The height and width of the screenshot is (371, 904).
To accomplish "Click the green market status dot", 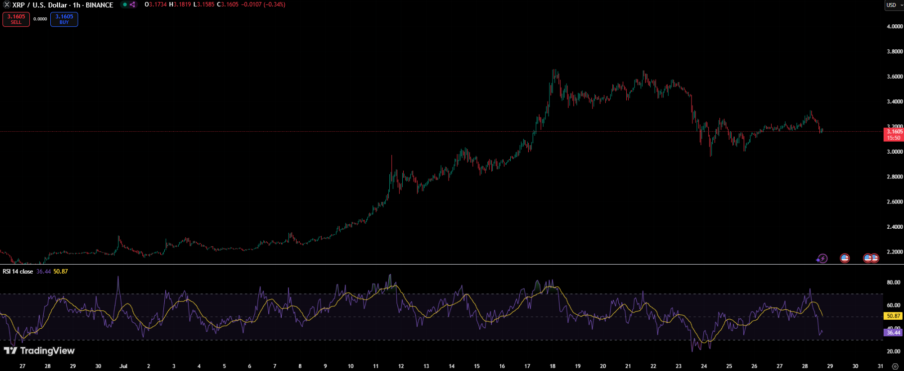I will pos(124,4).
